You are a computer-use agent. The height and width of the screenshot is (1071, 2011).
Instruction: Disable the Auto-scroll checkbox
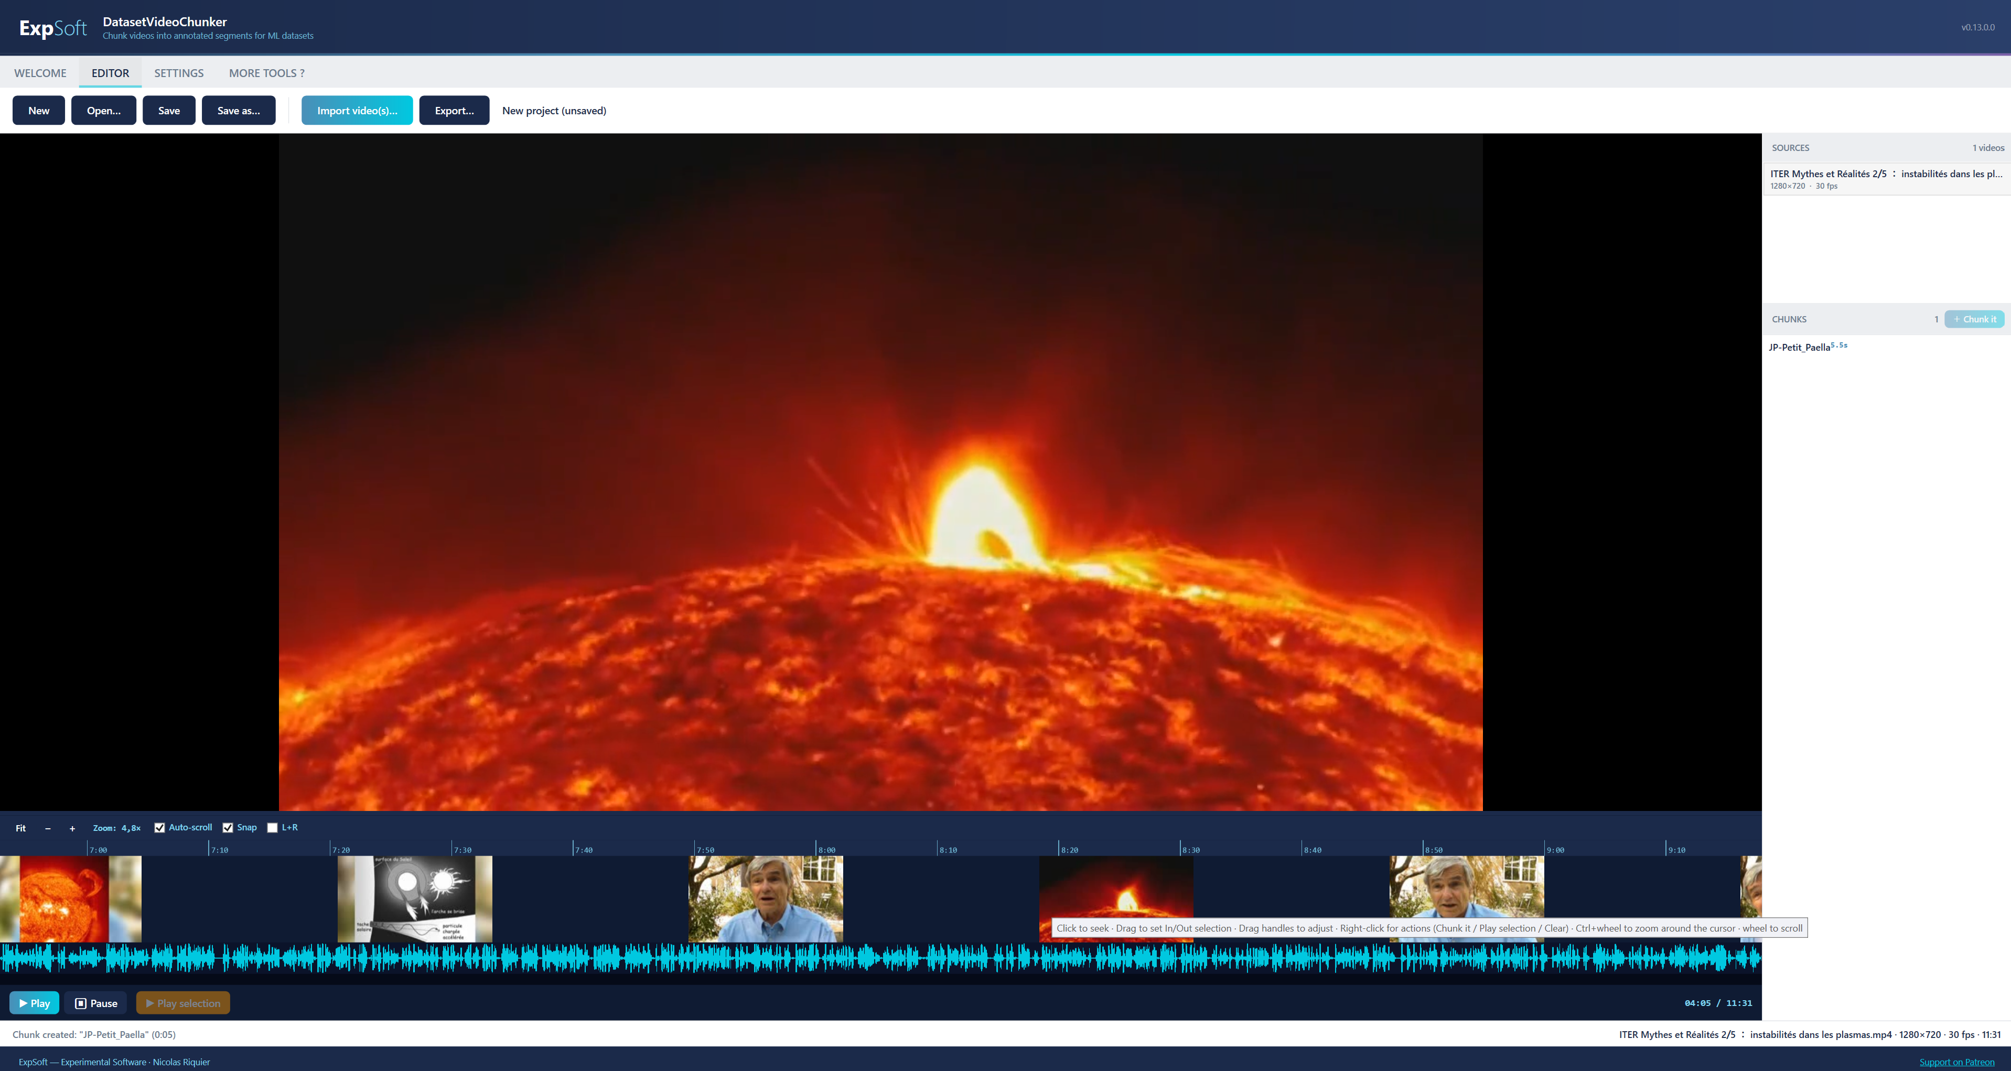159,827
